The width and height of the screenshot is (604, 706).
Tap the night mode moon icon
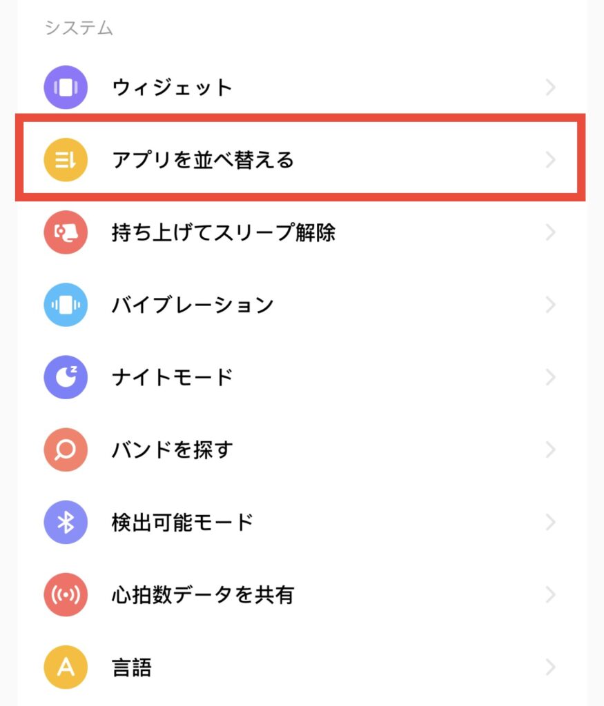66,377
